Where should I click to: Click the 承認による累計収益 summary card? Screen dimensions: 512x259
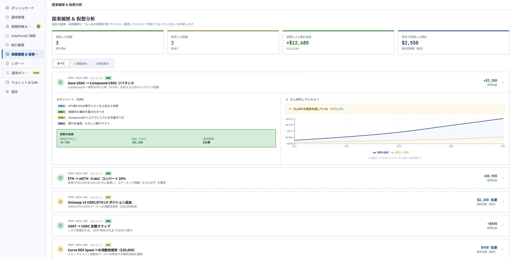(338, 42)
